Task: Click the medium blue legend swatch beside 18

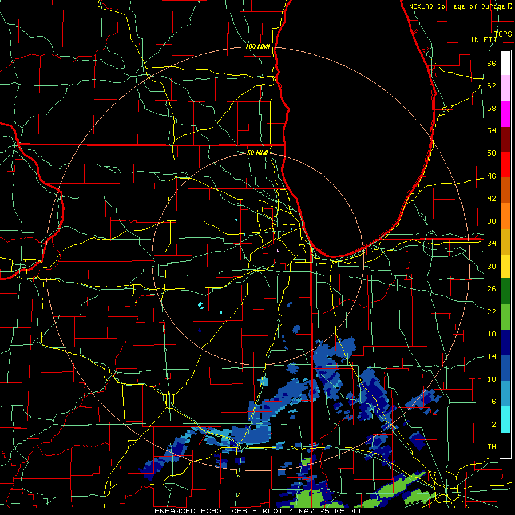Action: (x=505, y=368)
